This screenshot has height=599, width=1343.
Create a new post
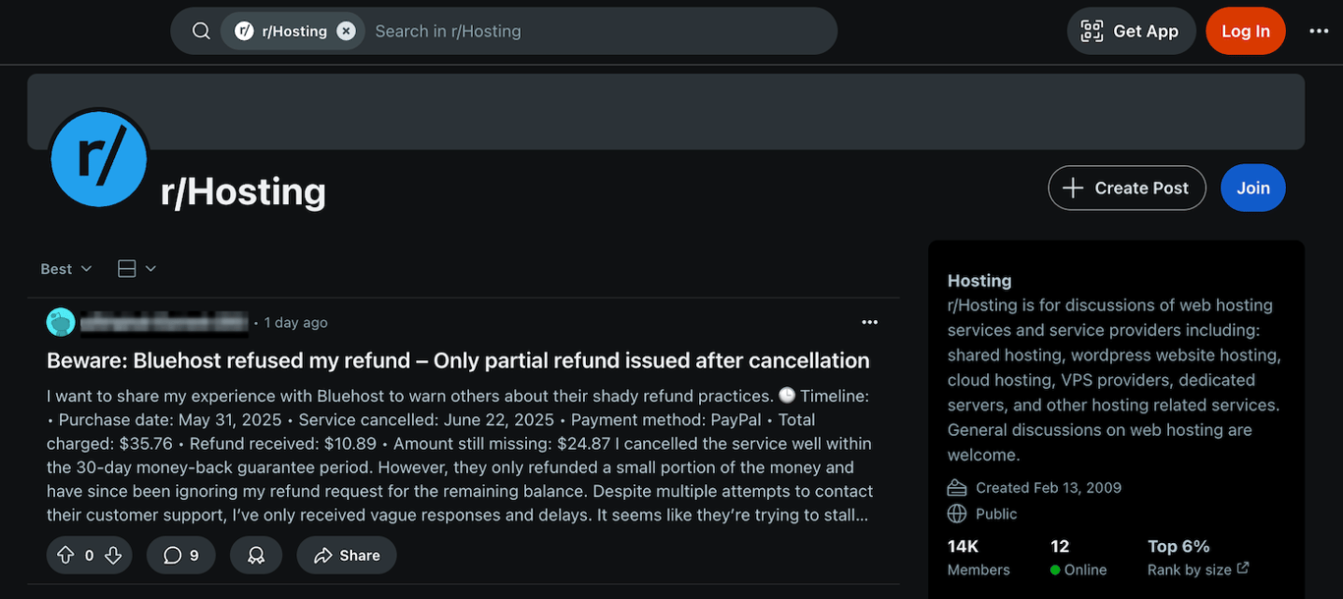(x=1127, y=188)
